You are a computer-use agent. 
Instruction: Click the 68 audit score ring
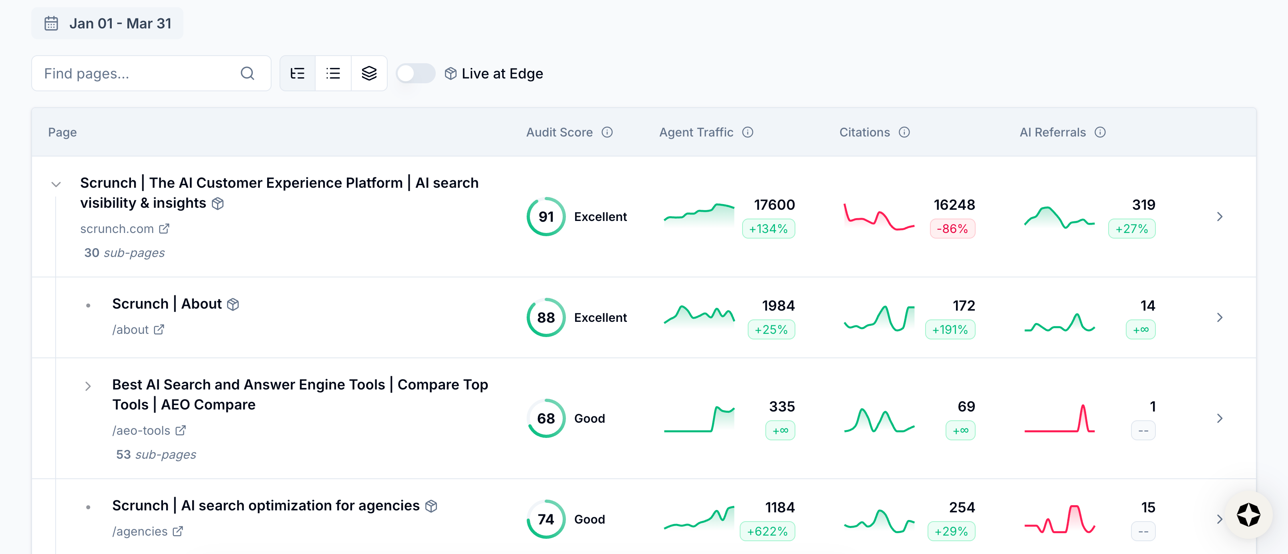[546, 418]
